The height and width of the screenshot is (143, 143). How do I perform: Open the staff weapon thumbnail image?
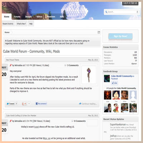89,75
